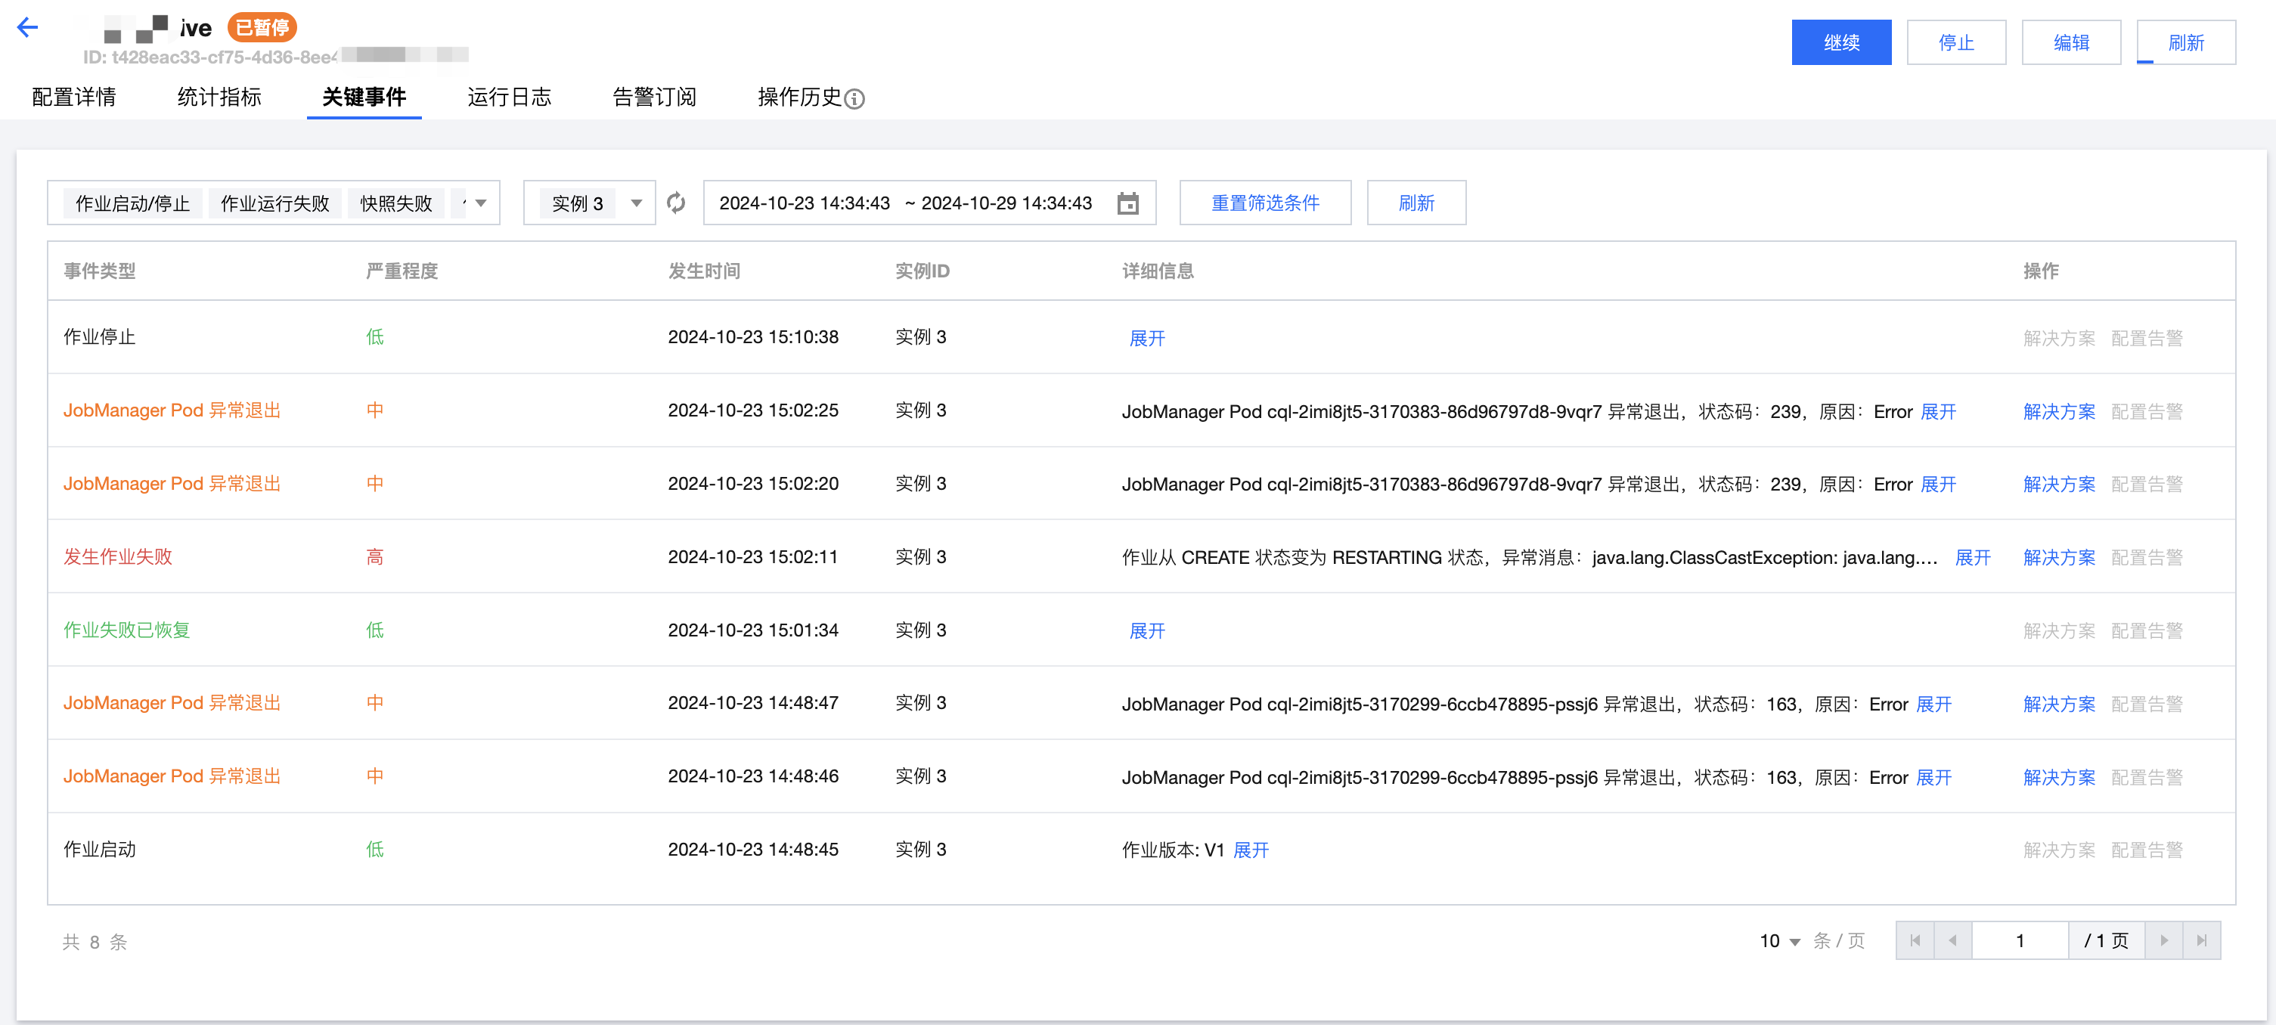
Task: Open the 实例 3 instance dropdown
Action: click(635, 203)
